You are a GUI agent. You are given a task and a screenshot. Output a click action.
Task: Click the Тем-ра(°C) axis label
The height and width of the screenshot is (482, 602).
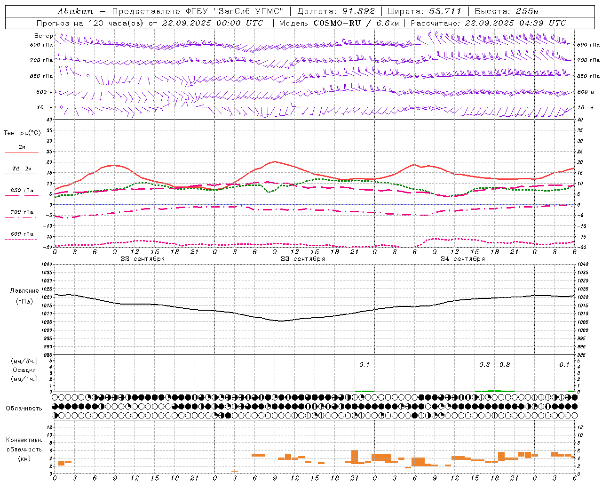[22, 133]
